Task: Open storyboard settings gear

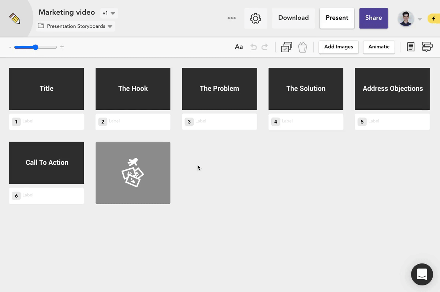Action: [x=256, y=18]
